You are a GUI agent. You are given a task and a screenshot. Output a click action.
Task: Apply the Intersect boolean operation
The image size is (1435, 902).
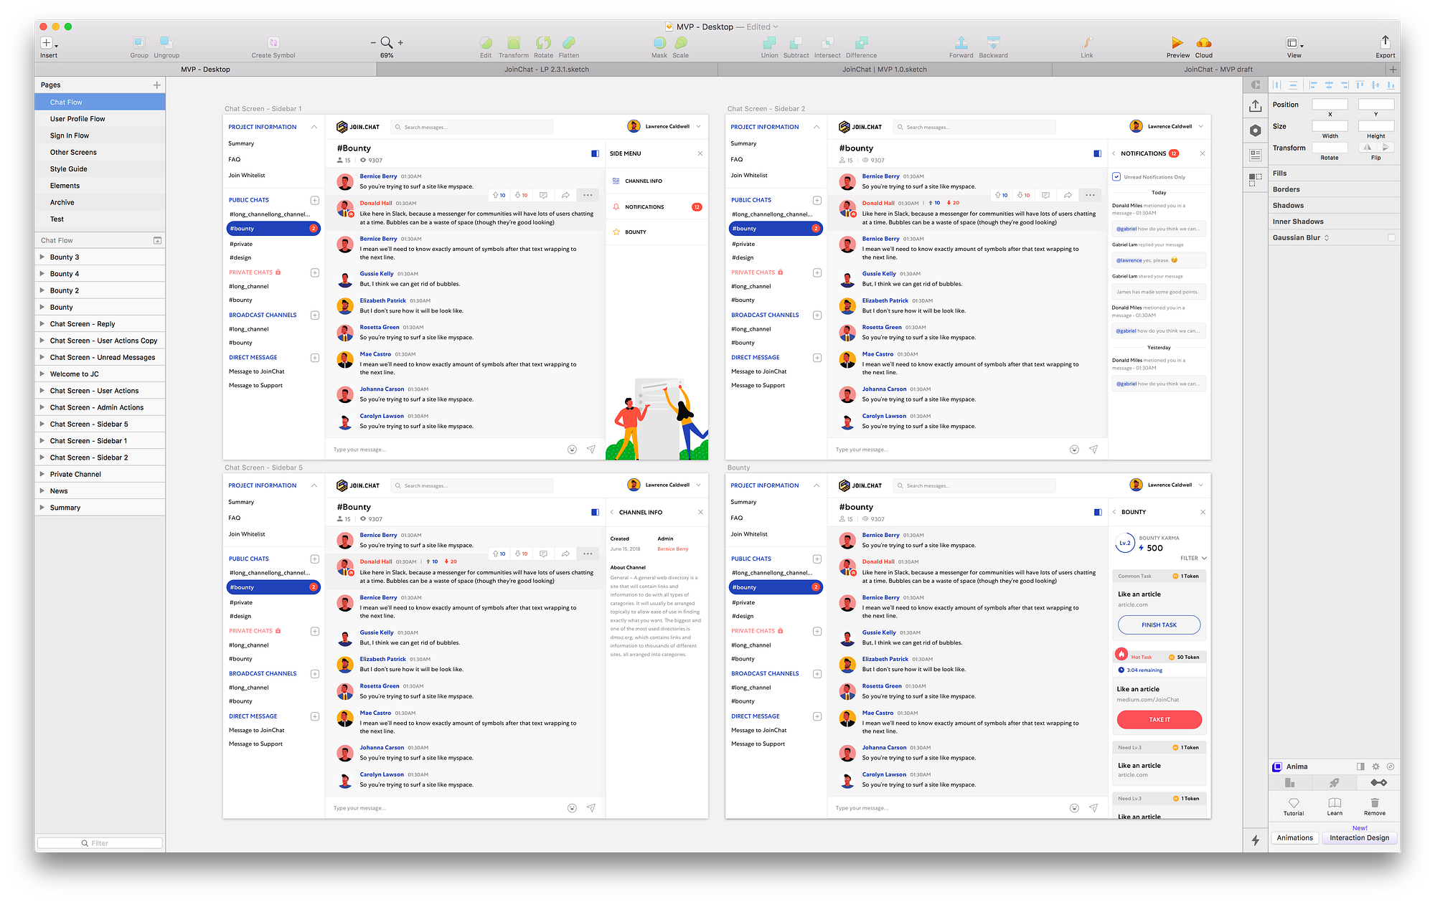827,43
